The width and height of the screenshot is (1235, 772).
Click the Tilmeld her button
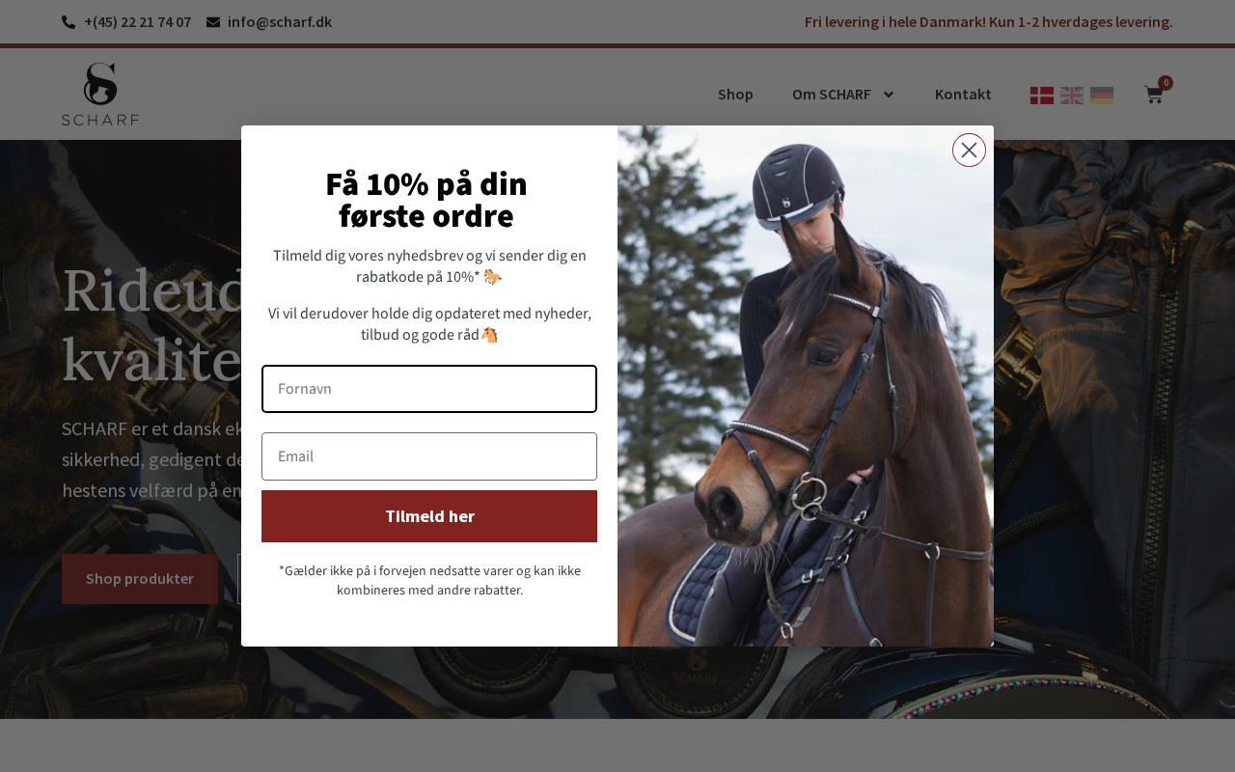click(x=429, y=516)
